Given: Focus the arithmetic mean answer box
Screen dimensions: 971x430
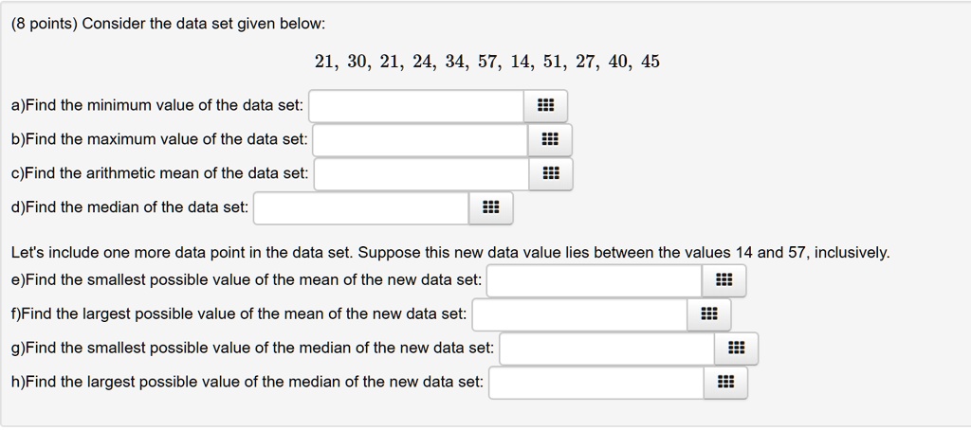Looking at the screenshot, I should point(421,174).
